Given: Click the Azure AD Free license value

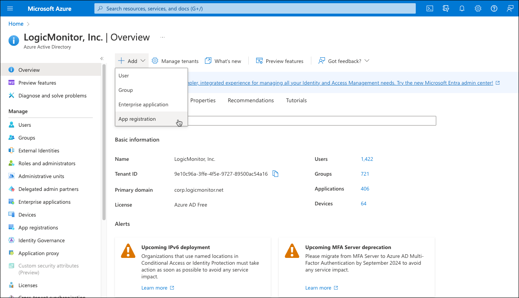Looking at the screenshot, I should tap(191, 205).
